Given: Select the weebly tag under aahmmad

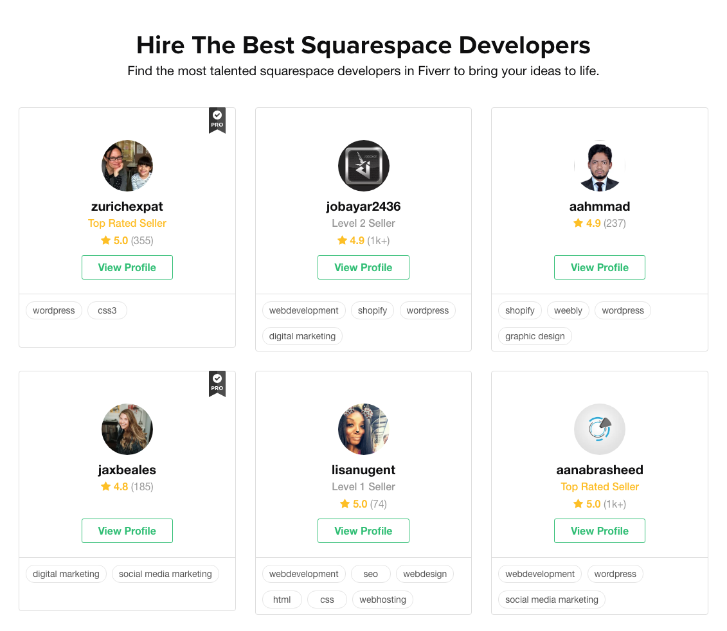Looking at the screenshot, I should tap(568, 310).
